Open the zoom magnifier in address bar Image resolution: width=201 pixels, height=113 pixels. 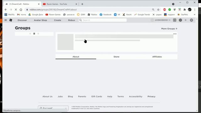(x=153, y=10)
